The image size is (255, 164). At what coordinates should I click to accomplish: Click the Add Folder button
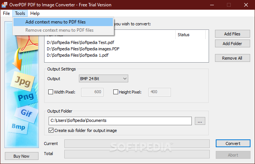click(233, 44)
